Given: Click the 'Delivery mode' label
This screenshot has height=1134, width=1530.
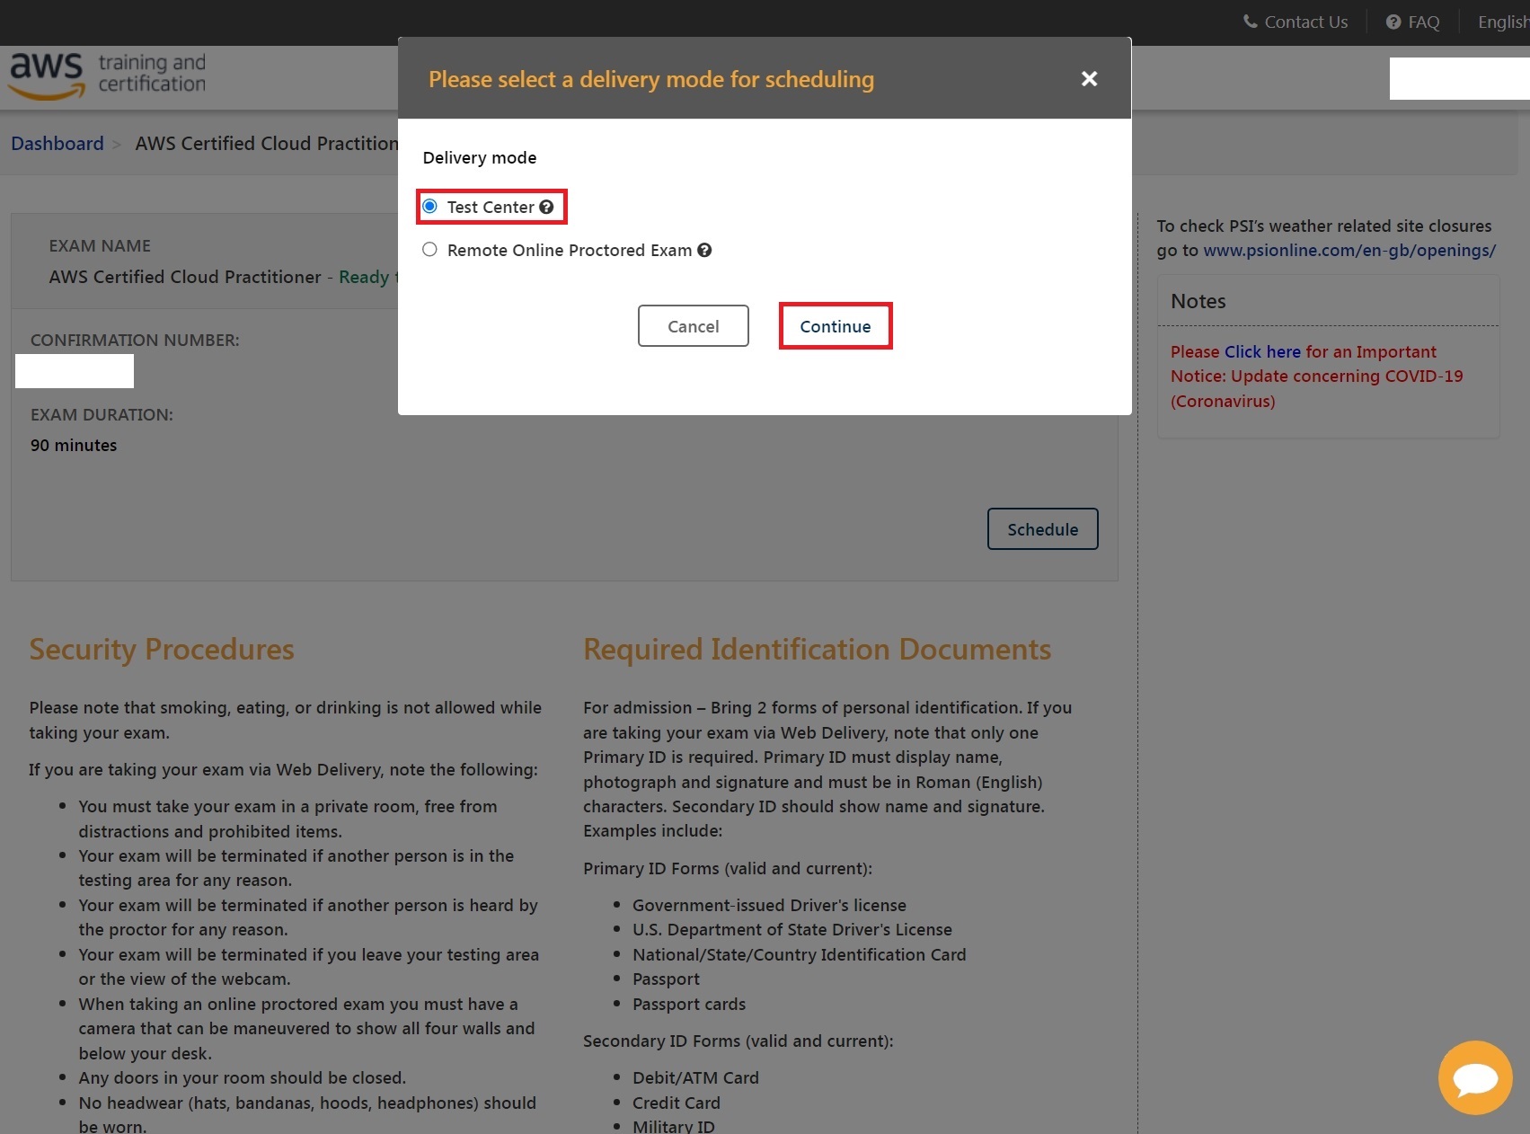Looking at the screenshot, I should [x=480, y=157].
